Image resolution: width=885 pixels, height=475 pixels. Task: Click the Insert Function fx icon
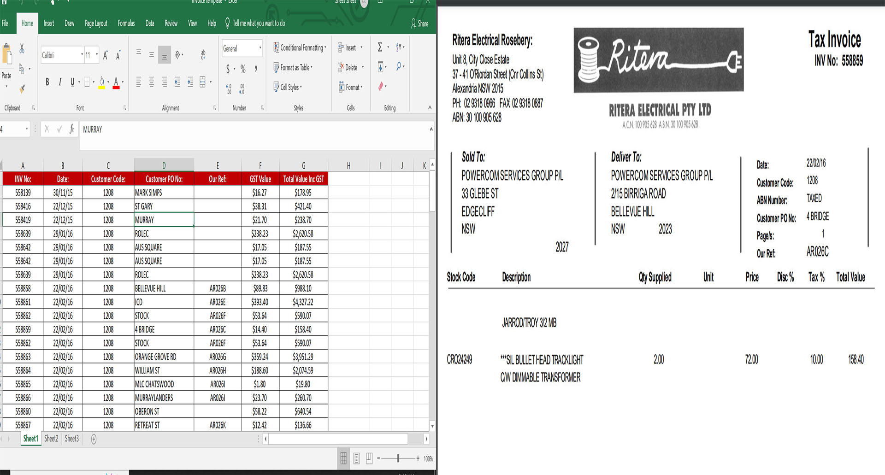pyautogui.click(x=71, y=129)
